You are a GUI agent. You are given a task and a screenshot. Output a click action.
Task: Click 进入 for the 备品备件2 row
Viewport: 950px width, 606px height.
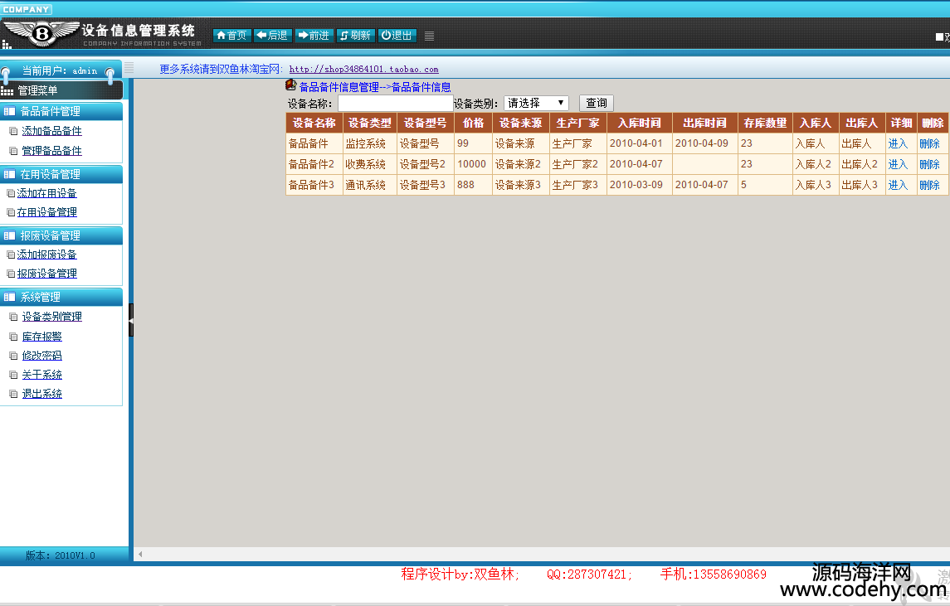[898, 164]
